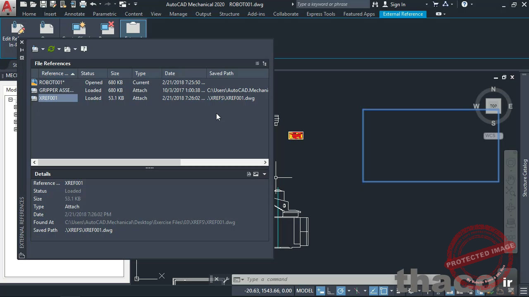
Task: Open the palette Help icon
Action: [x=84, y=49]
